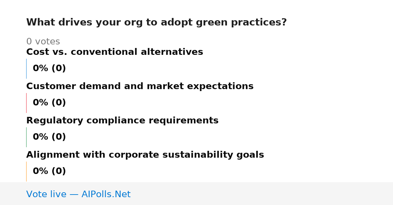Open the Vote live — AIPolls.Net link

pyautogui.click(x=78, y=194)
